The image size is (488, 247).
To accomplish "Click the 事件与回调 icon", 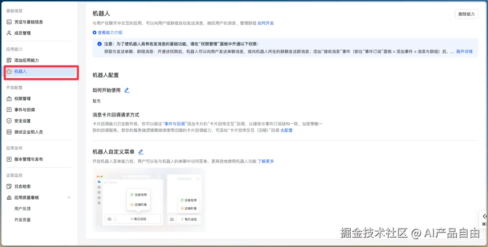I will pyautogui.click(x=9, y=110).
